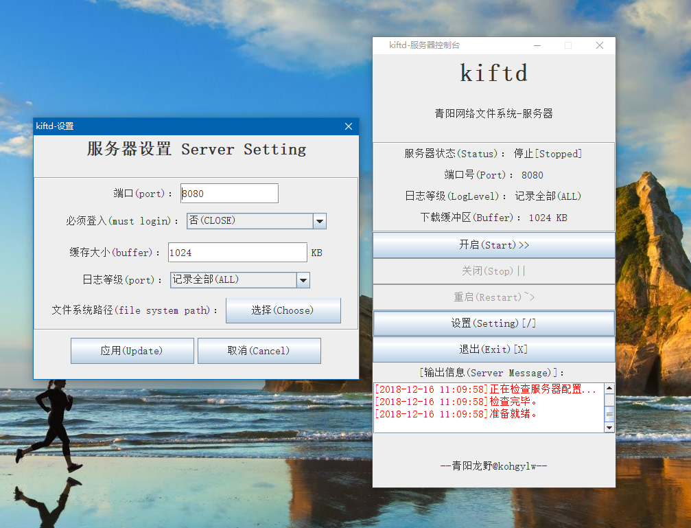Click the KB unit label beside buffer
The image size is (691, 528).
pos(317,253)
